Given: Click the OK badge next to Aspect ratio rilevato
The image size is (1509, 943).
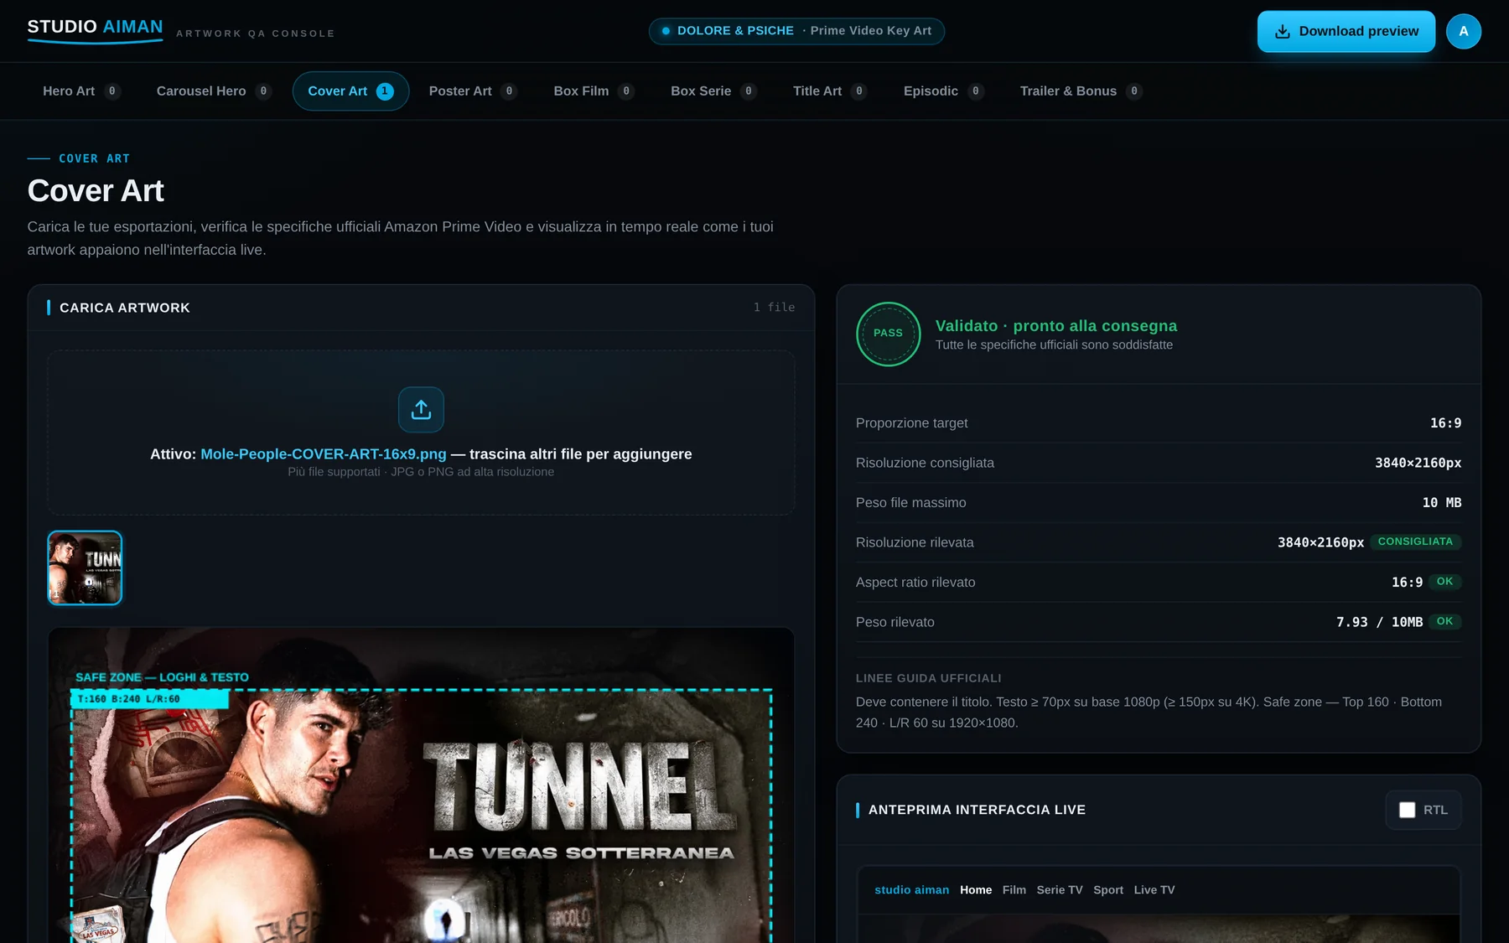Looking at the screenshot, I should point(1444,582).
